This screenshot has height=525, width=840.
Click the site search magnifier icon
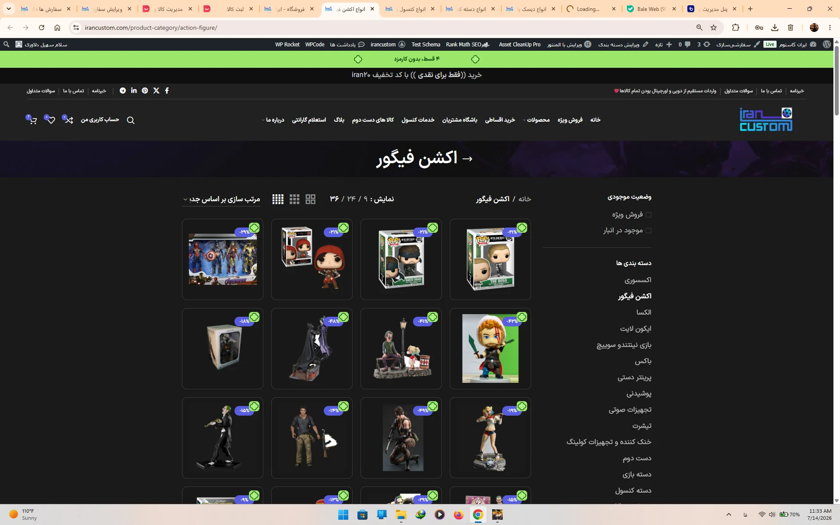click(130, 120)
